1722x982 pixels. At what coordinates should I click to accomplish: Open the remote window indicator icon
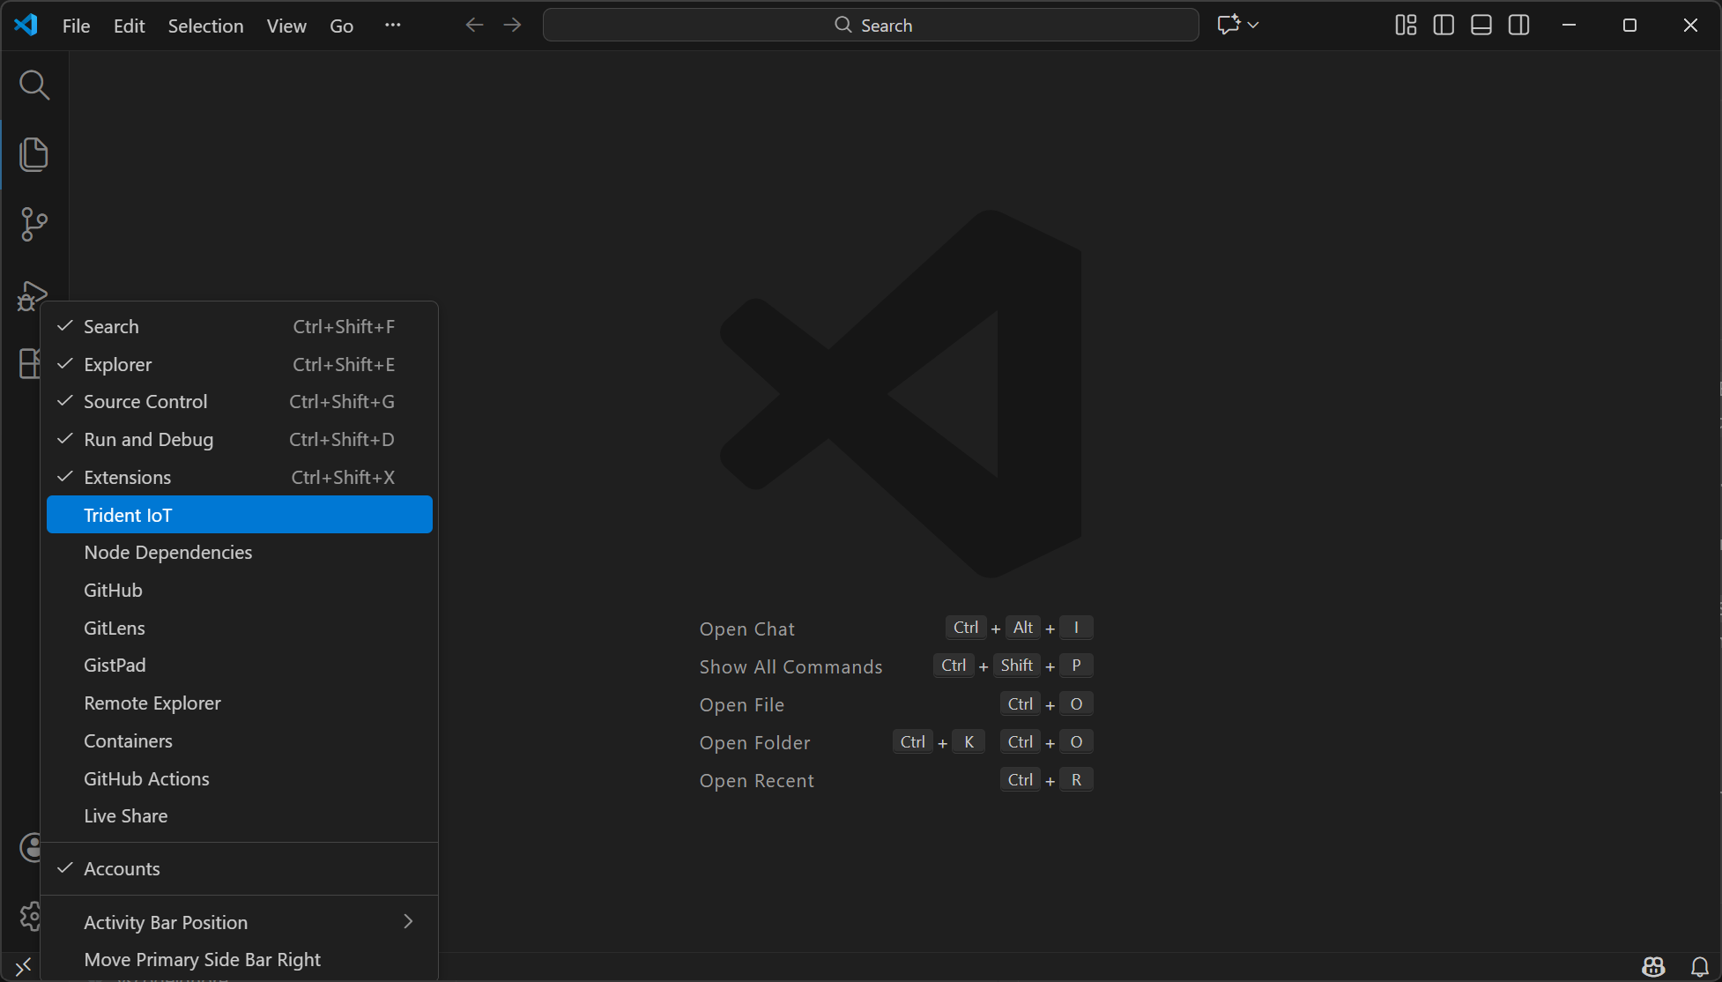tap(23, 967)
